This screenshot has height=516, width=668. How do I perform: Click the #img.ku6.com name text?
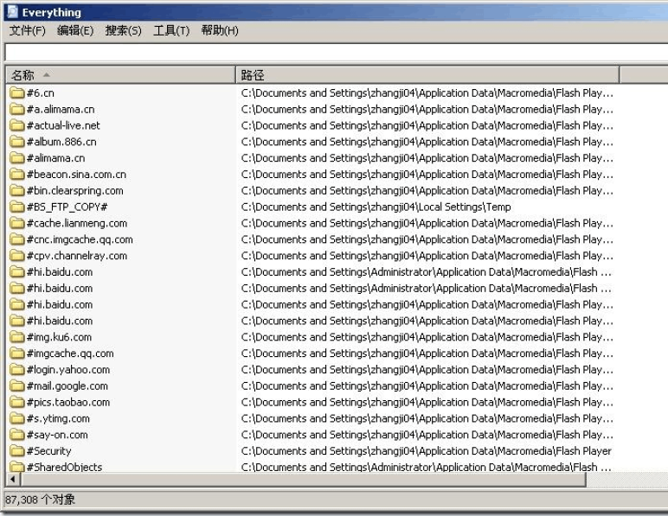59,337
